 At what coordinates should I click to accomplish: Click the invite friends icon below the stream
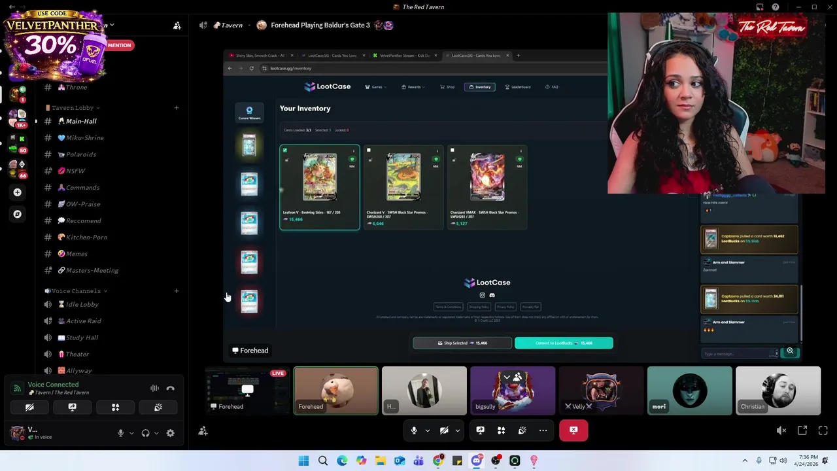(203, 430)
